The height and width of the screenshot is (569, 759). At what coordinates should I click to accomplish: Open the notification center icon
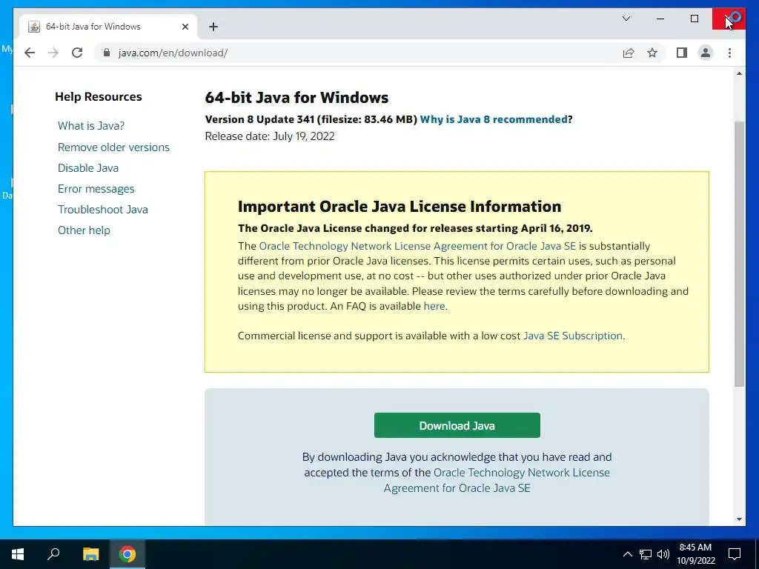pyautogui.click(x=735, y=554)
